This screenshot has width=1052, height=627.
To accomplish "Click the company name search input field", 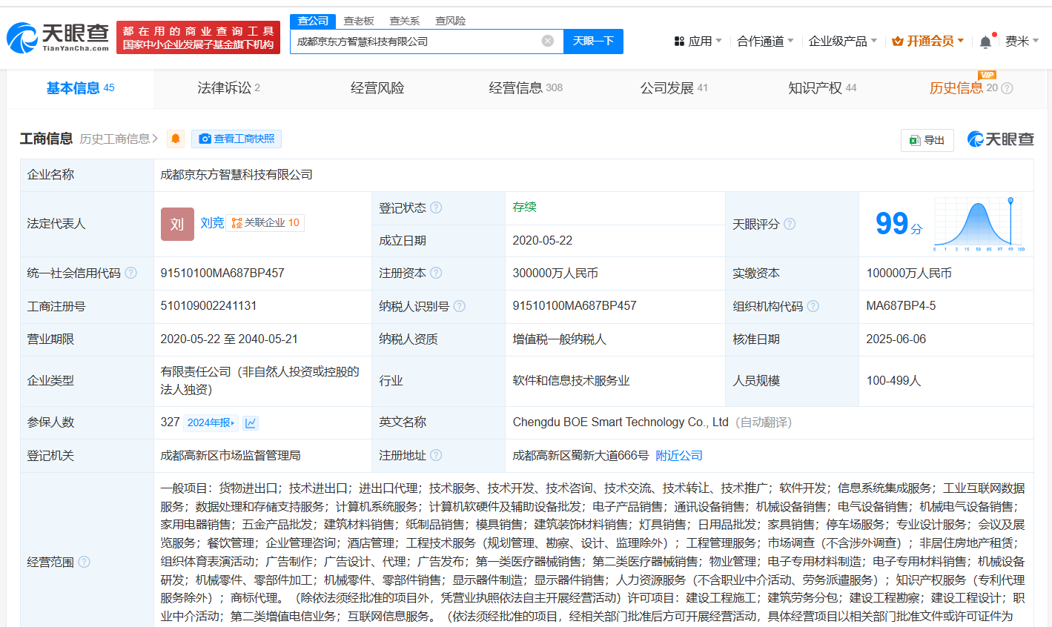I will [x=415, y=42].
